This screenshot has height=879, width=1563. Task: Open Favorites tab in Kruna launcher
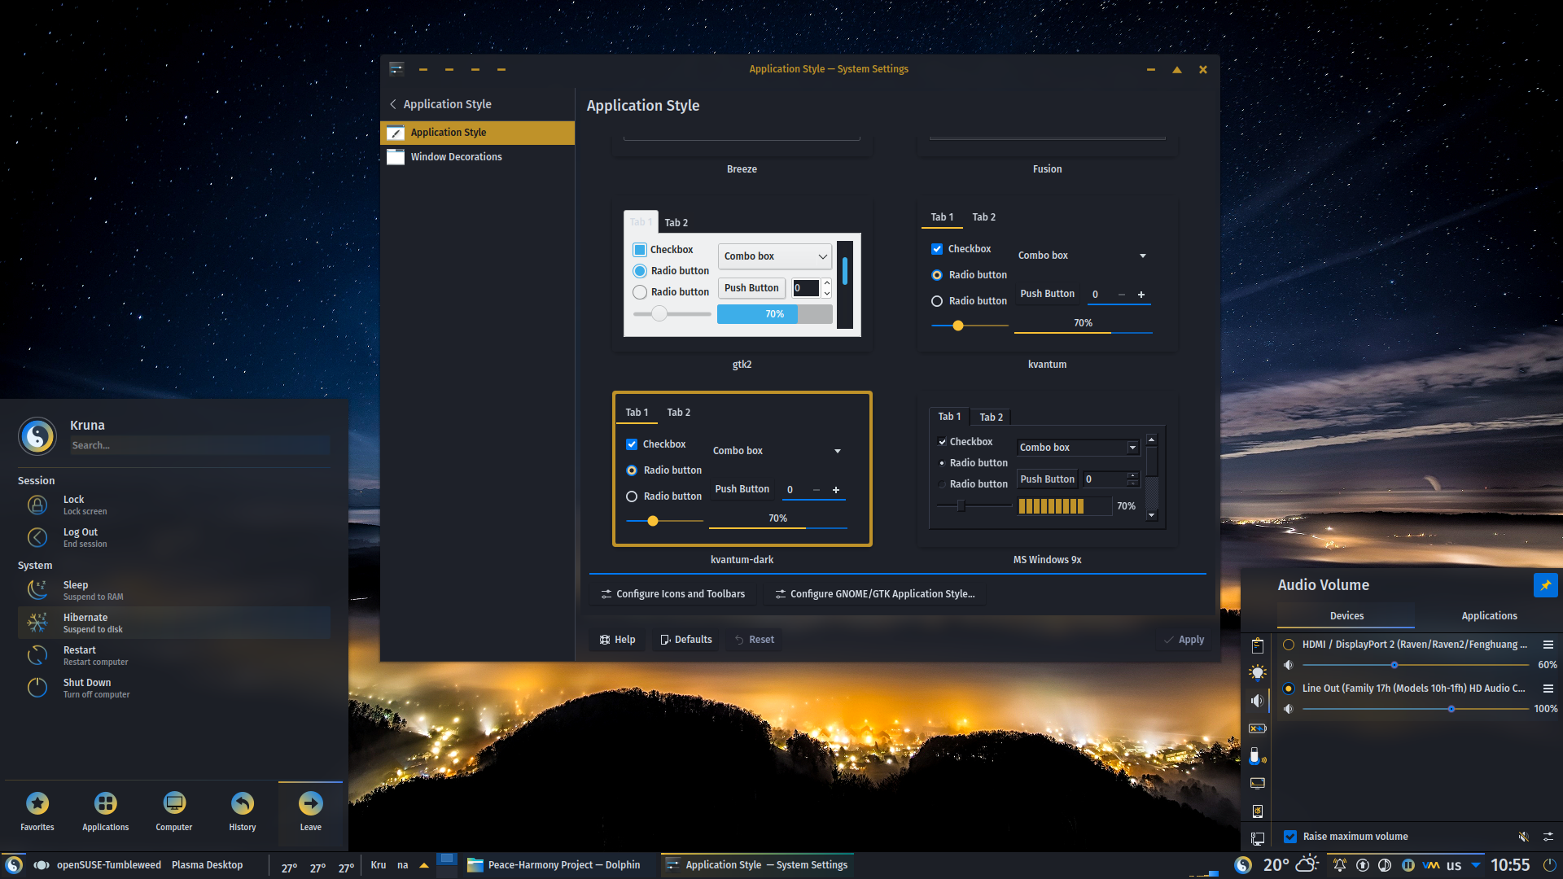[37, 811]
